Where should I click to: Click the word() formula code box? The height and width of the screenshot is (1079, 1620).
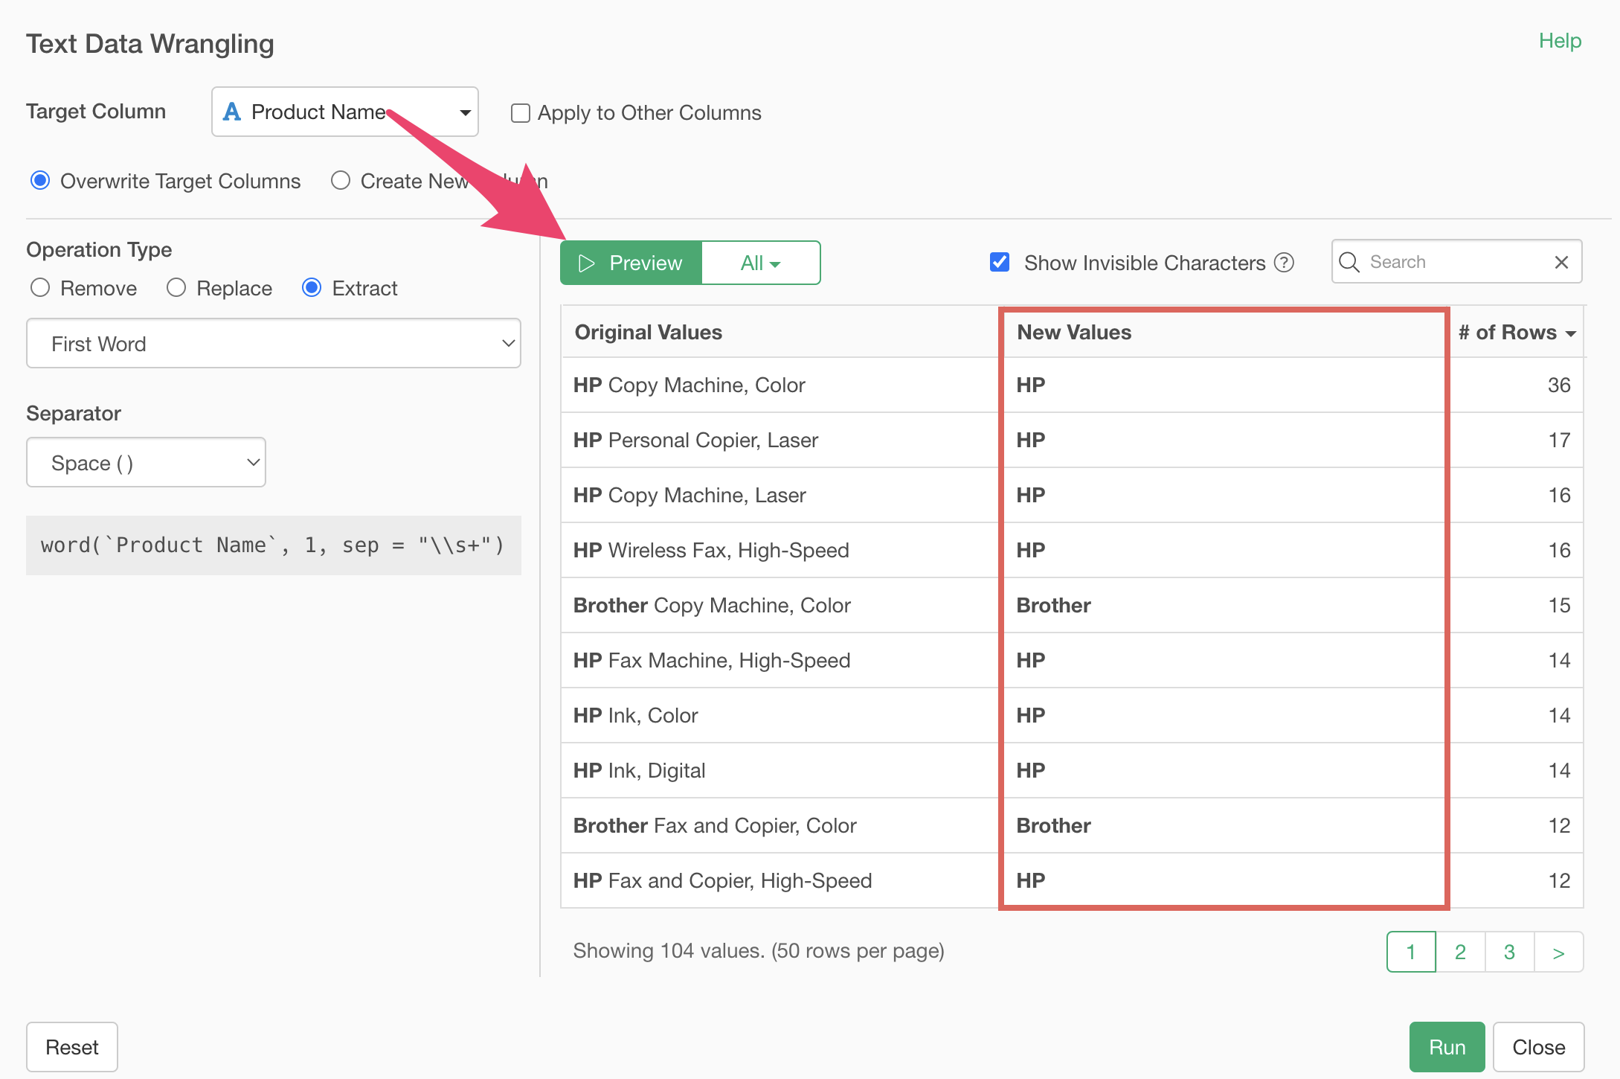[274, 545]
